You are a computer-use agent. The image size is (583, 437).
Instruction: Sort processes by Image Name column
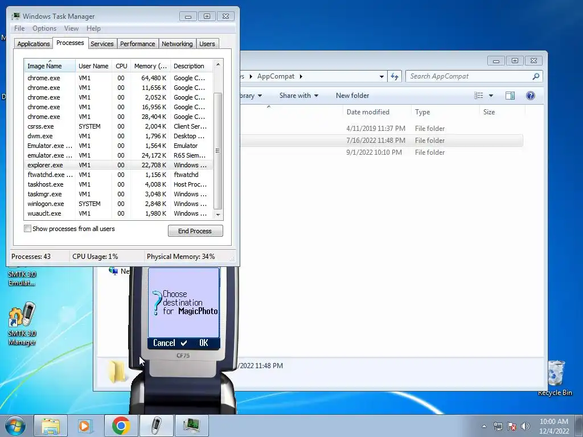click(x=50, y=66)
